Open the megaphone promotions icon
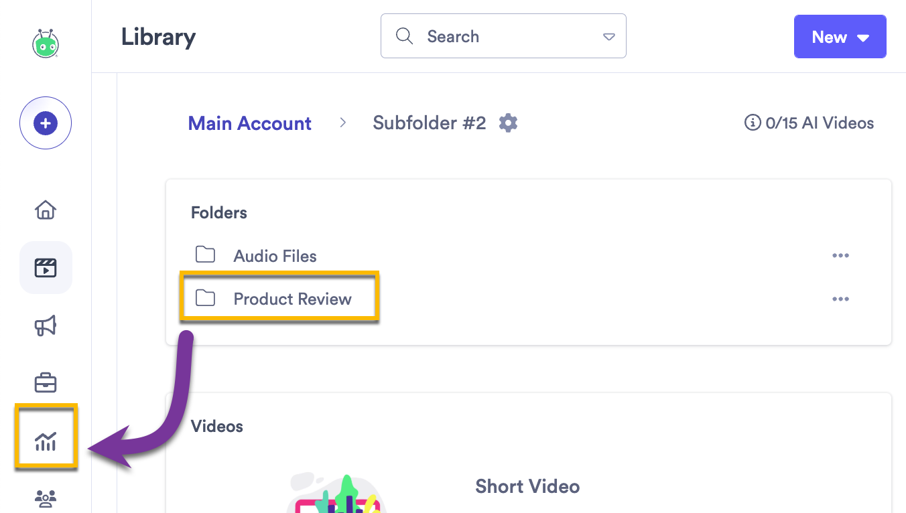 click(x=45, y=325)
